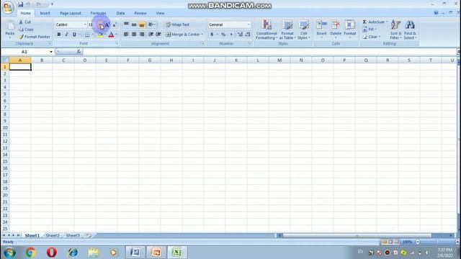The image size is (461, 259).
Task: Open Sort & Filter menu
Action: [x=395, y=29]
